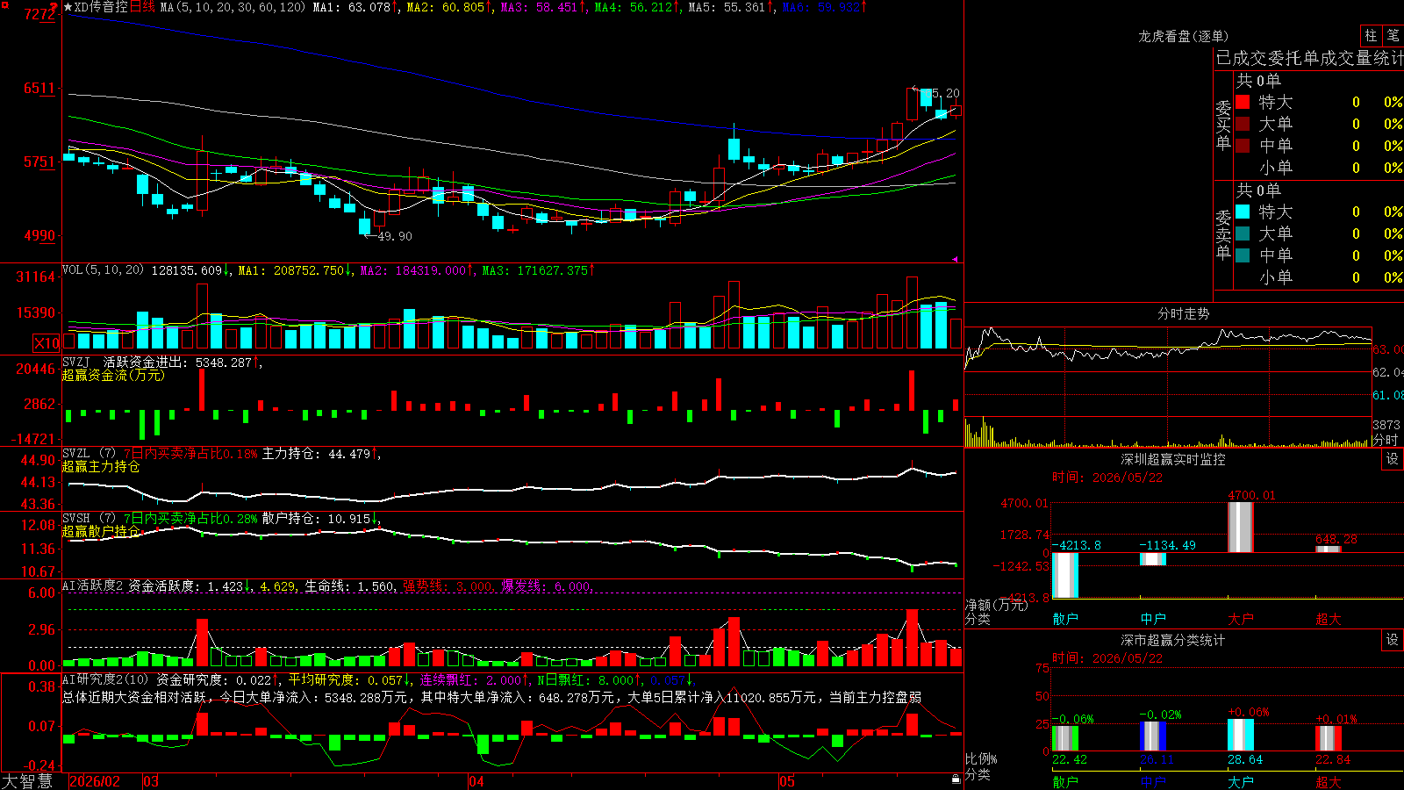Screen dimensions: 1404x790
Task: Switch the order panel to 柱 view
Action: pos(1371,35)
